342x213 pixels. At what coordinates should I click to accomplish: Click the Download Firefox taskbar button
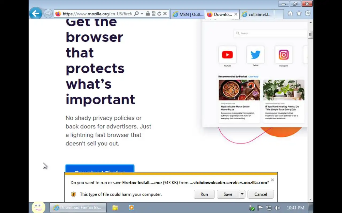pos(78,208)
